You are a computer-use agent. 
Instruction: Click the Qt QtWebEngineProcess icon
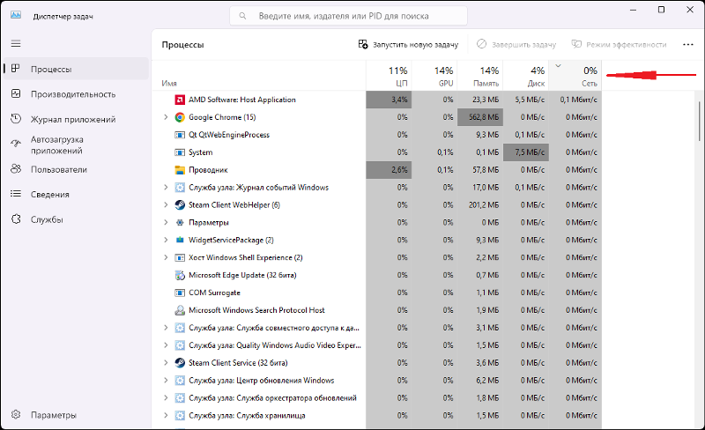click(180, 135)
